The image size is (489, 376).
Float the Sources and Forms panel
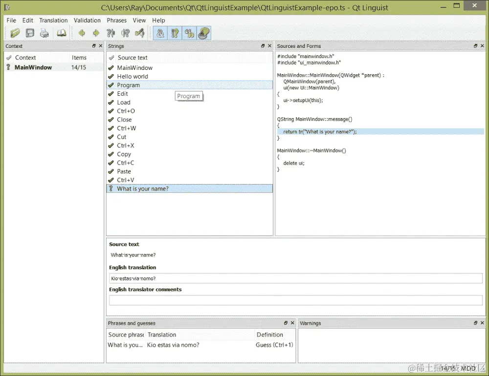476,46
